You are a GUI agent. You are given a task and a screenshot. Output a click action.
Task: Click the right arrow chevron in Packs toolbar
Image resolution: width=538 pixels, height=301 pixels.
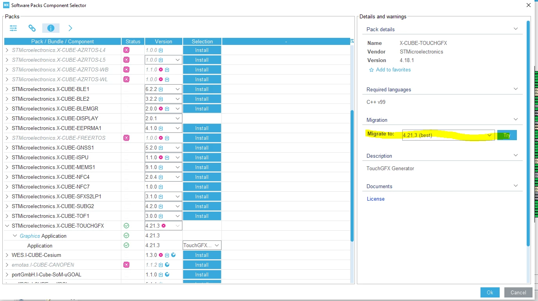pos(70,28)
